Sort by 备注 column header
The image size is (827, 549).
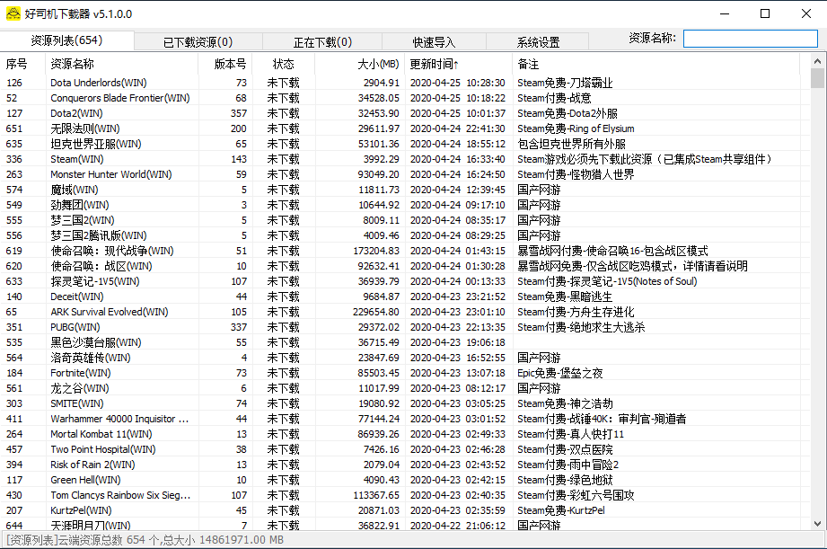656,65
